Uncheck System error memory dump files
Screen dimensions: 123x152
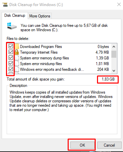pyautogui.click(x=11, y=58)
